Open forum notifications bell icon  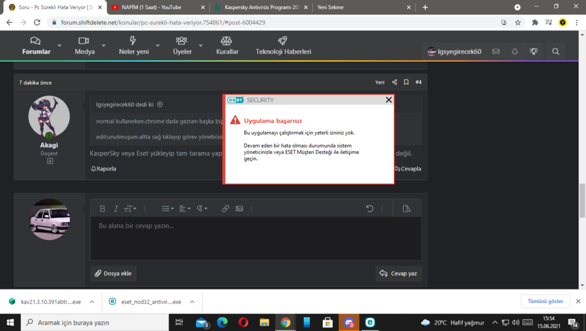pos(514,51)
